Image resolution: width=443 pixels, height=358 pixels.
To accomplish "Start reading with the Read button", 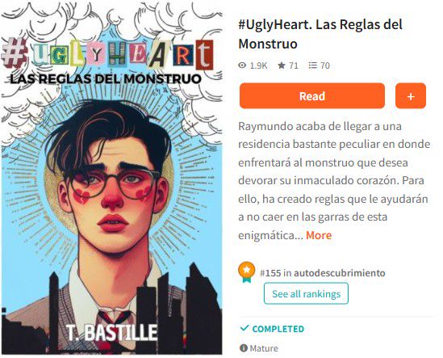I will point(312,95).
